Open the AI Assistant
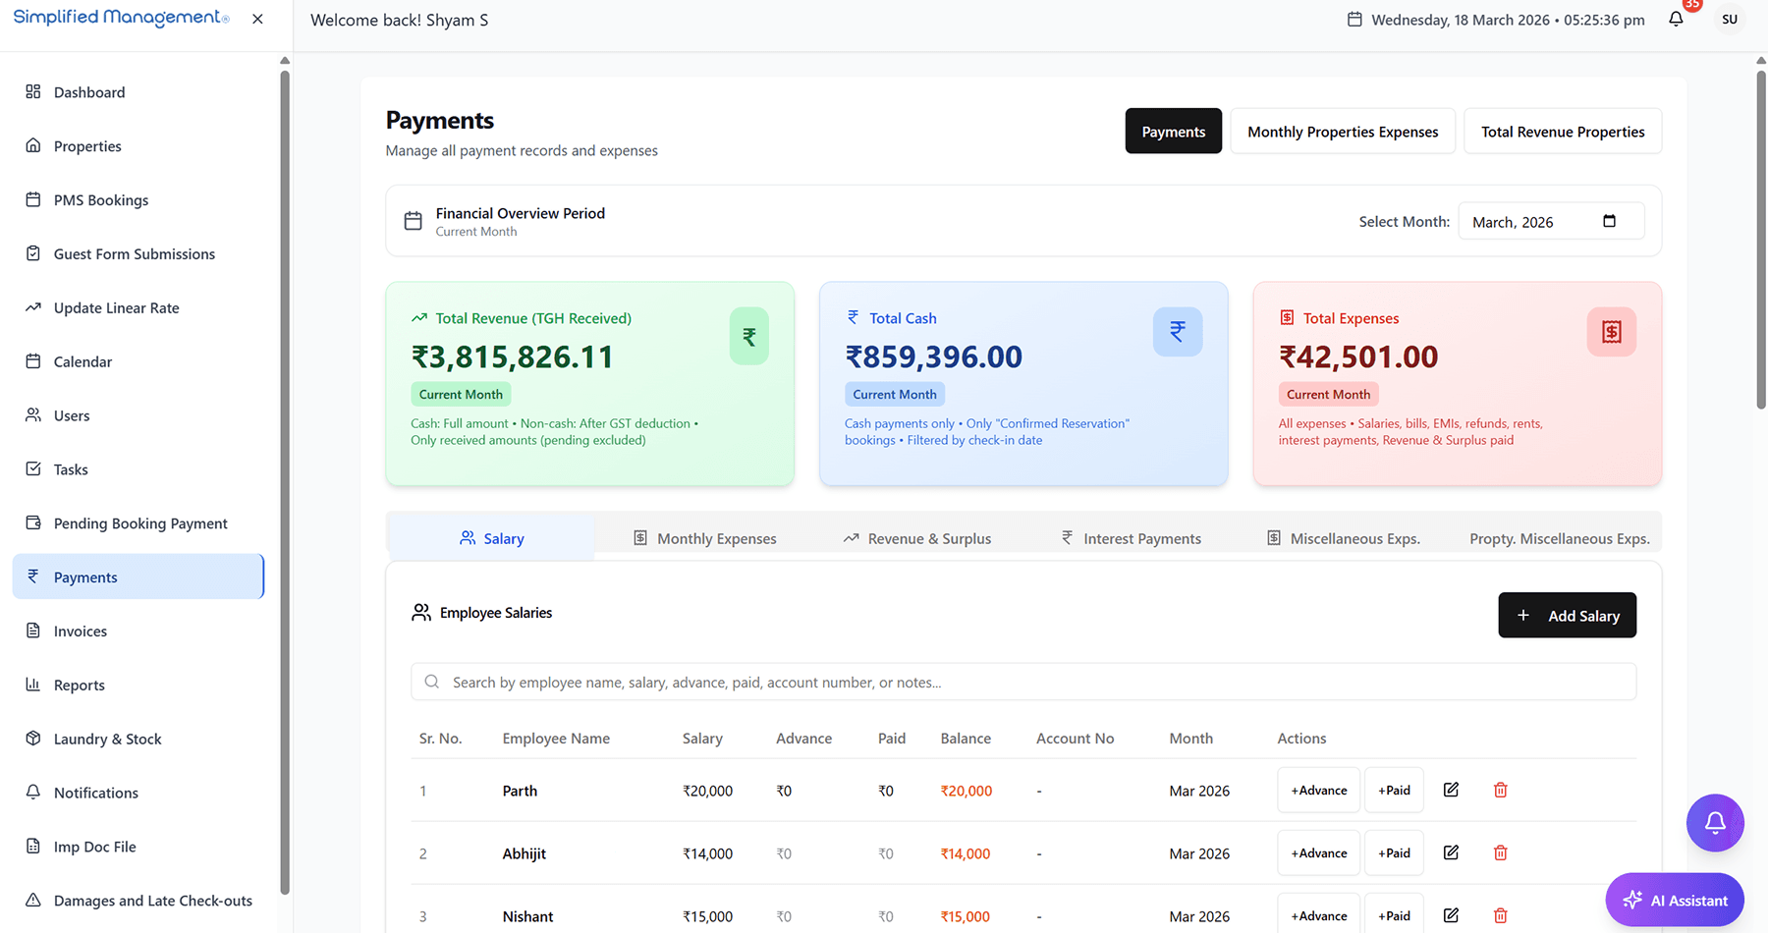Screen dimensions: 1768x933 tap(1675, 900)
